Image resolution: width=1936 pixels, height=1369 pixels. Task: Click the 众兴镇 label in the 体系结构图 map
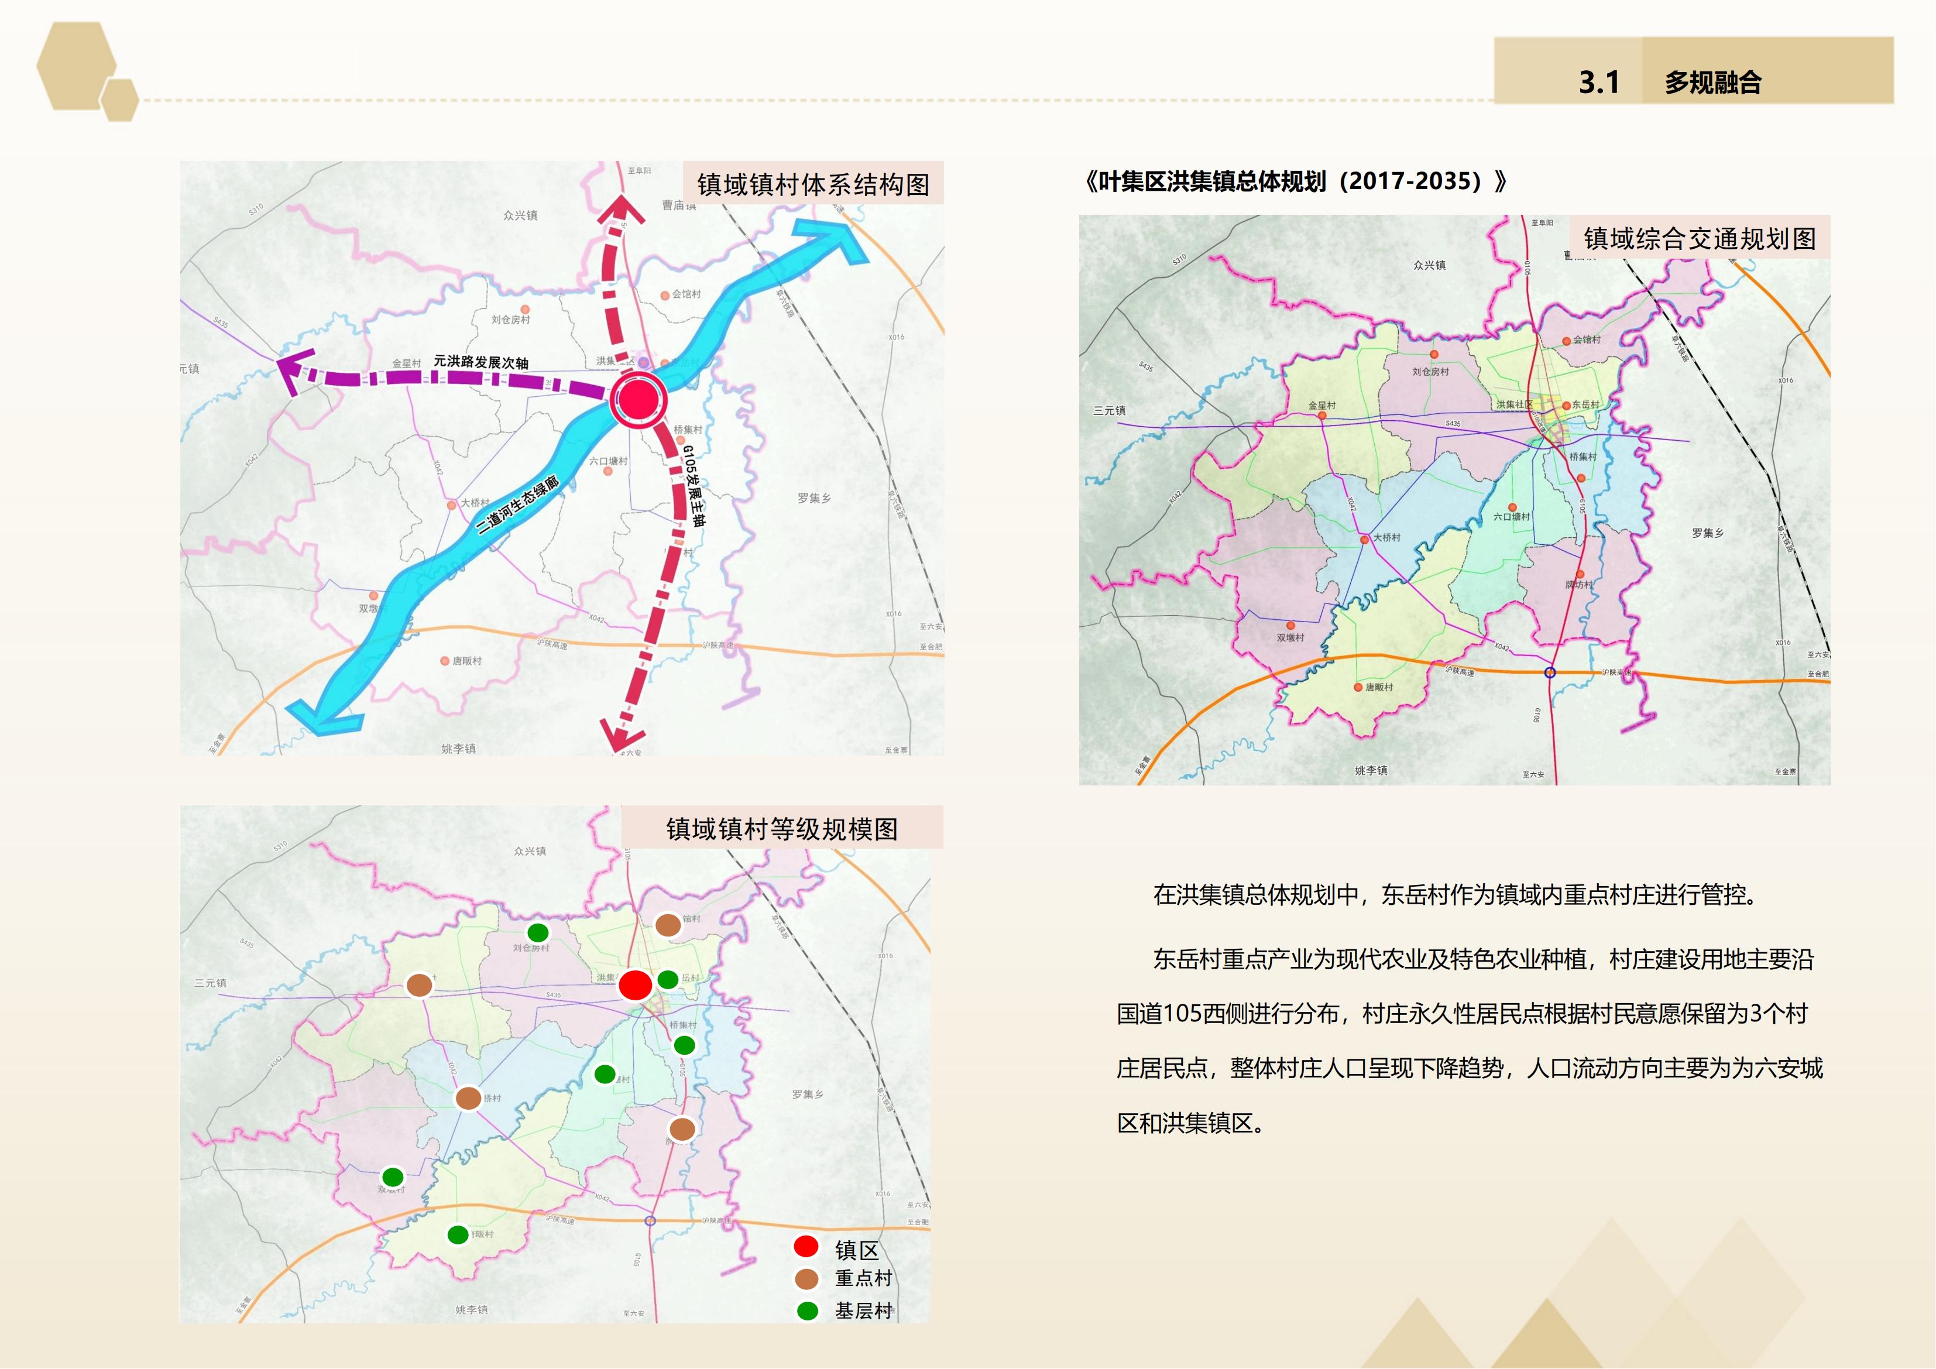click(520, 215)
